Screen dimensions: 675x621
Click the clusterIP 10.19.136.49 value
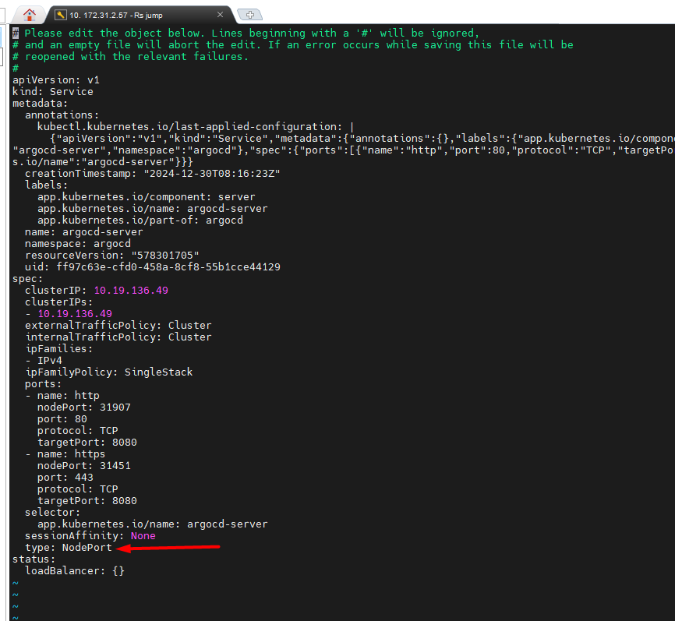tap(131, 291)
